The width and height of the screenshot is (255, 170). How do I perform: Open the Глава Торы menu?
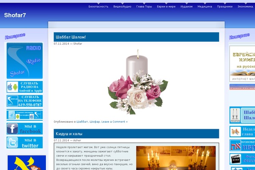pyautogui.click(x=144, y=6)
